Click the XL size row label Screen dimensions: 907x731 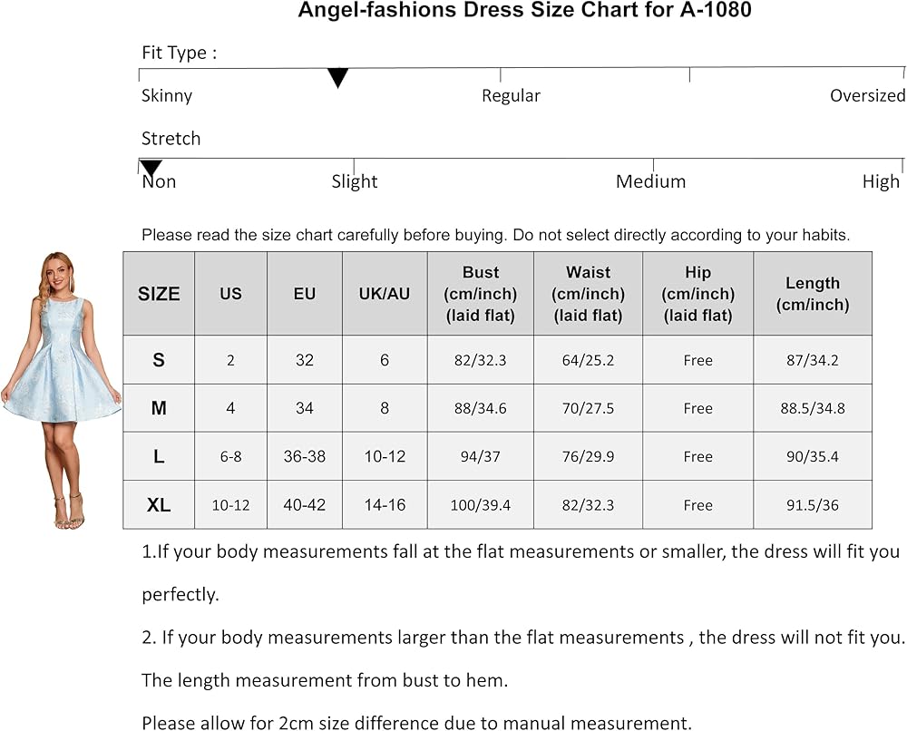pos(159,505)
